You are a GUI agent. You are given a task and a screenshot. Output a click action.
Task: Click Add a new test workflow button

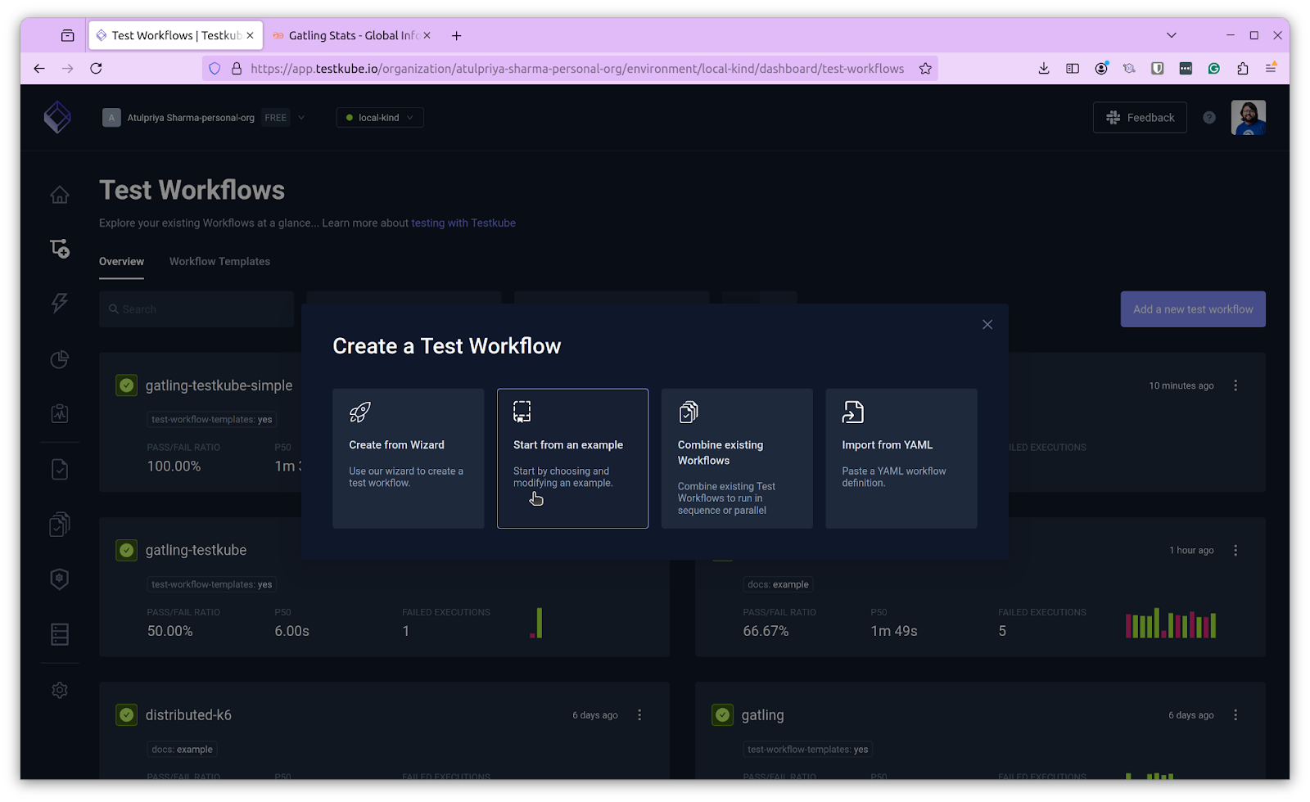1193,309
